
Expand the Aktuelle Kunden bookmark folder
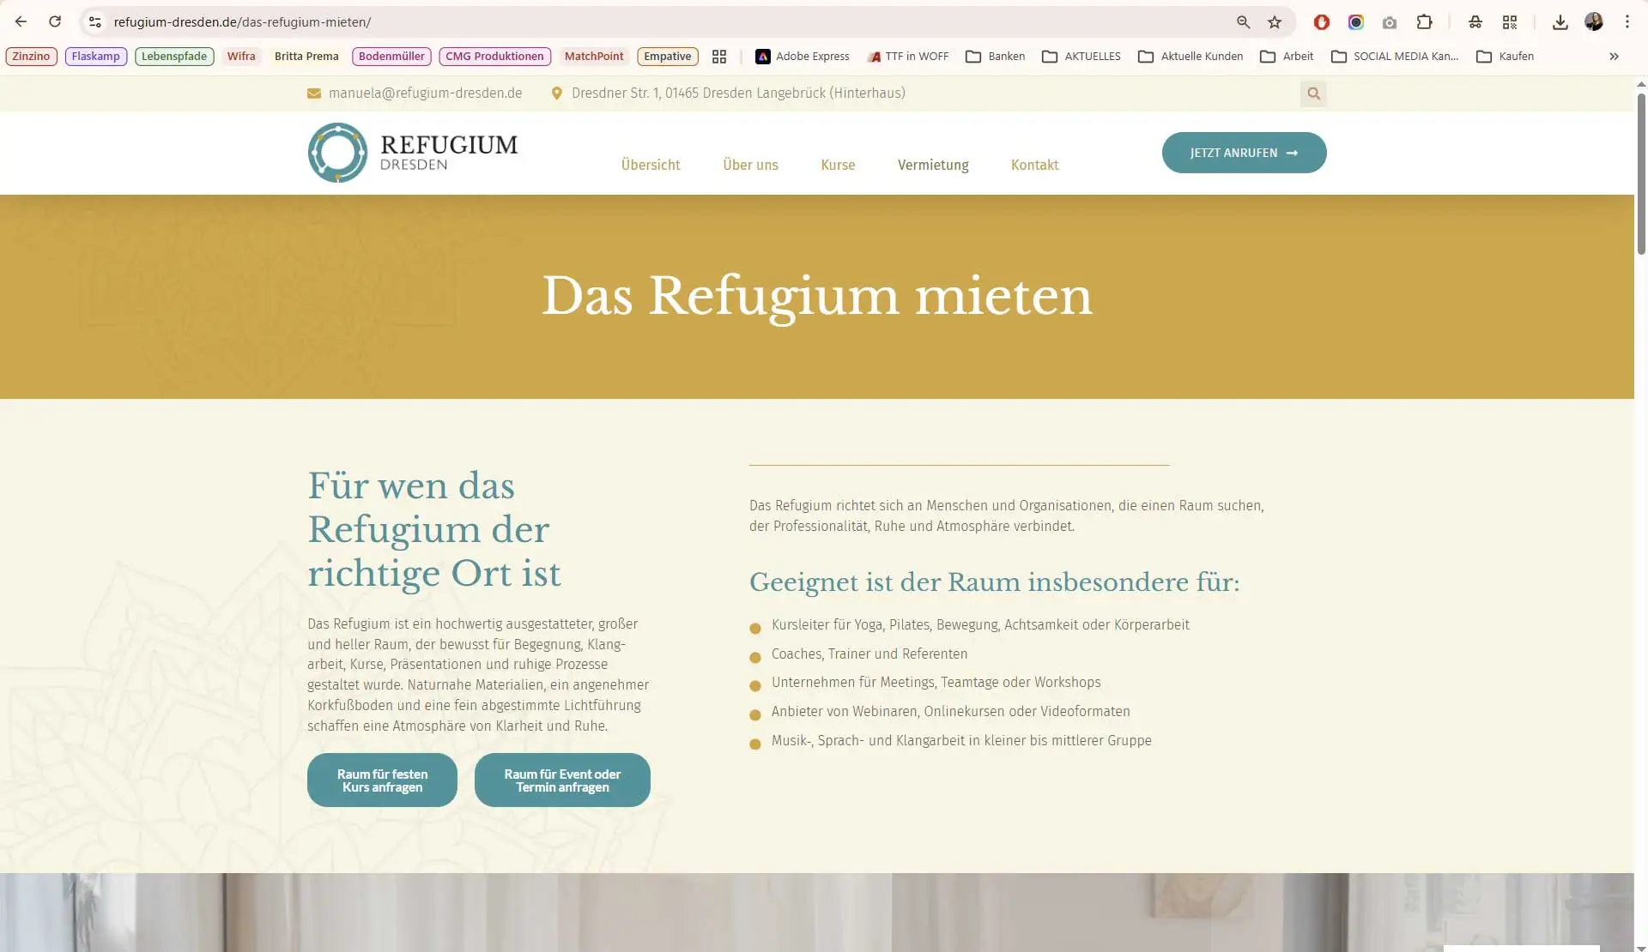(1191, 57)
